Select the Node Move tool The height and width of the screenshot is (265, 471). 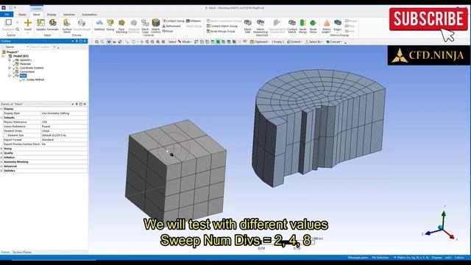tap(313, 23)
